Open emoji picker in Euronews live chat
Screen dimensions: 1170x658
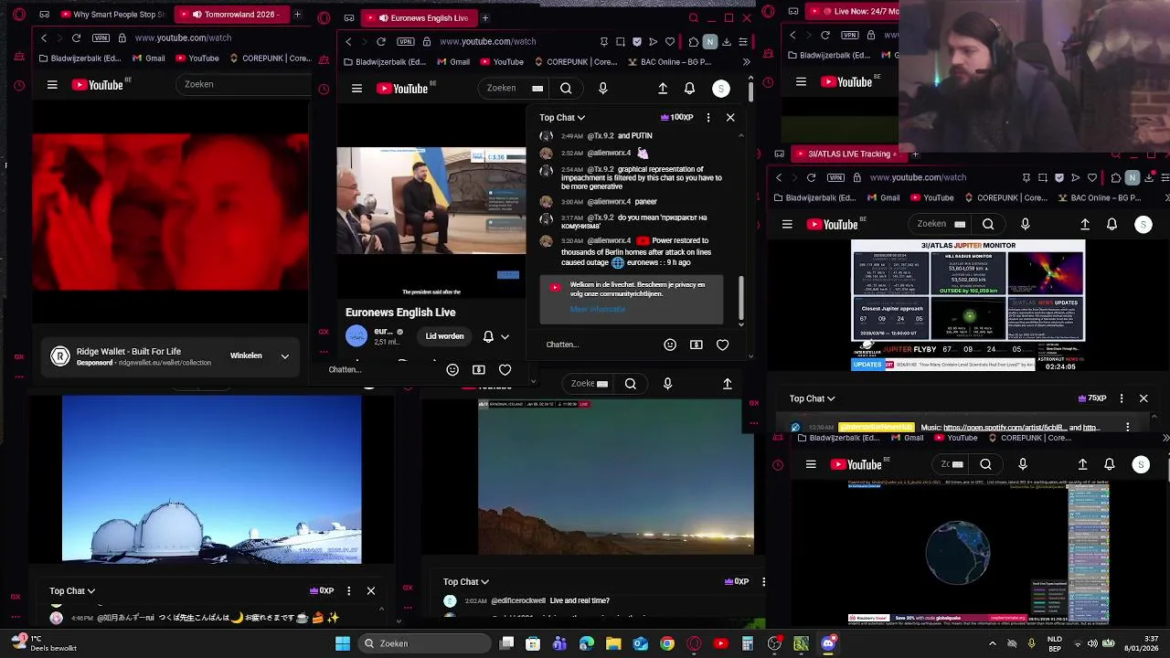coord(670,345)
